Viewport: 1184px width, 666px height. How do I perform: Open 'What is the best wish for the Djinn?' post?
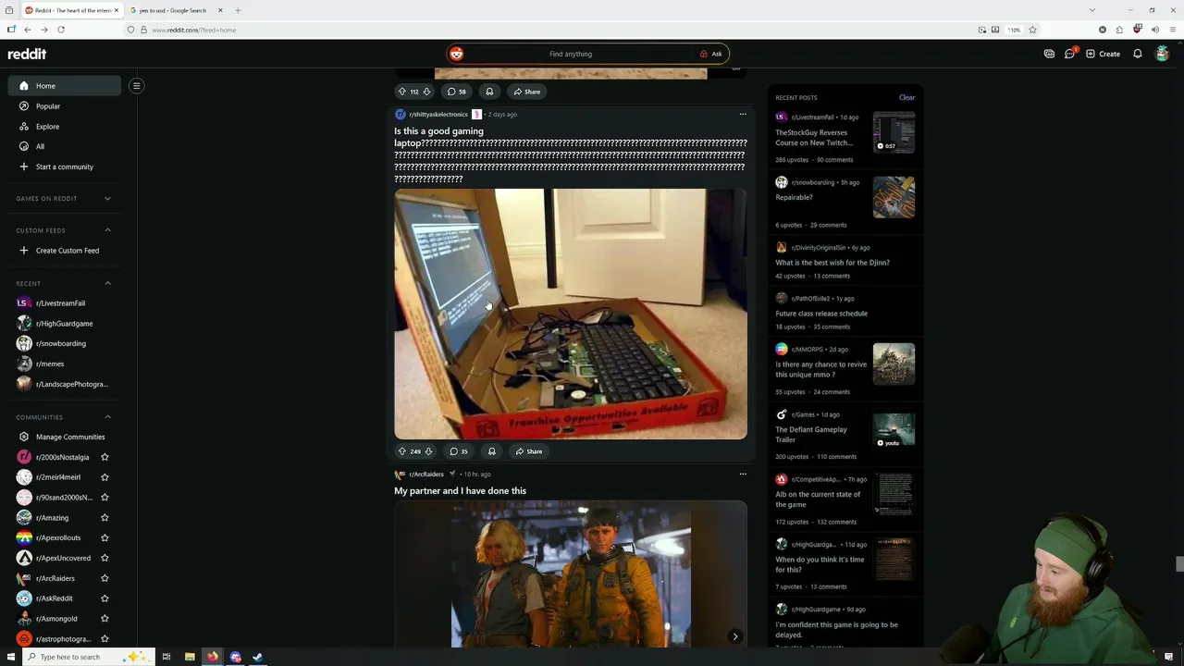click(832, 263)
